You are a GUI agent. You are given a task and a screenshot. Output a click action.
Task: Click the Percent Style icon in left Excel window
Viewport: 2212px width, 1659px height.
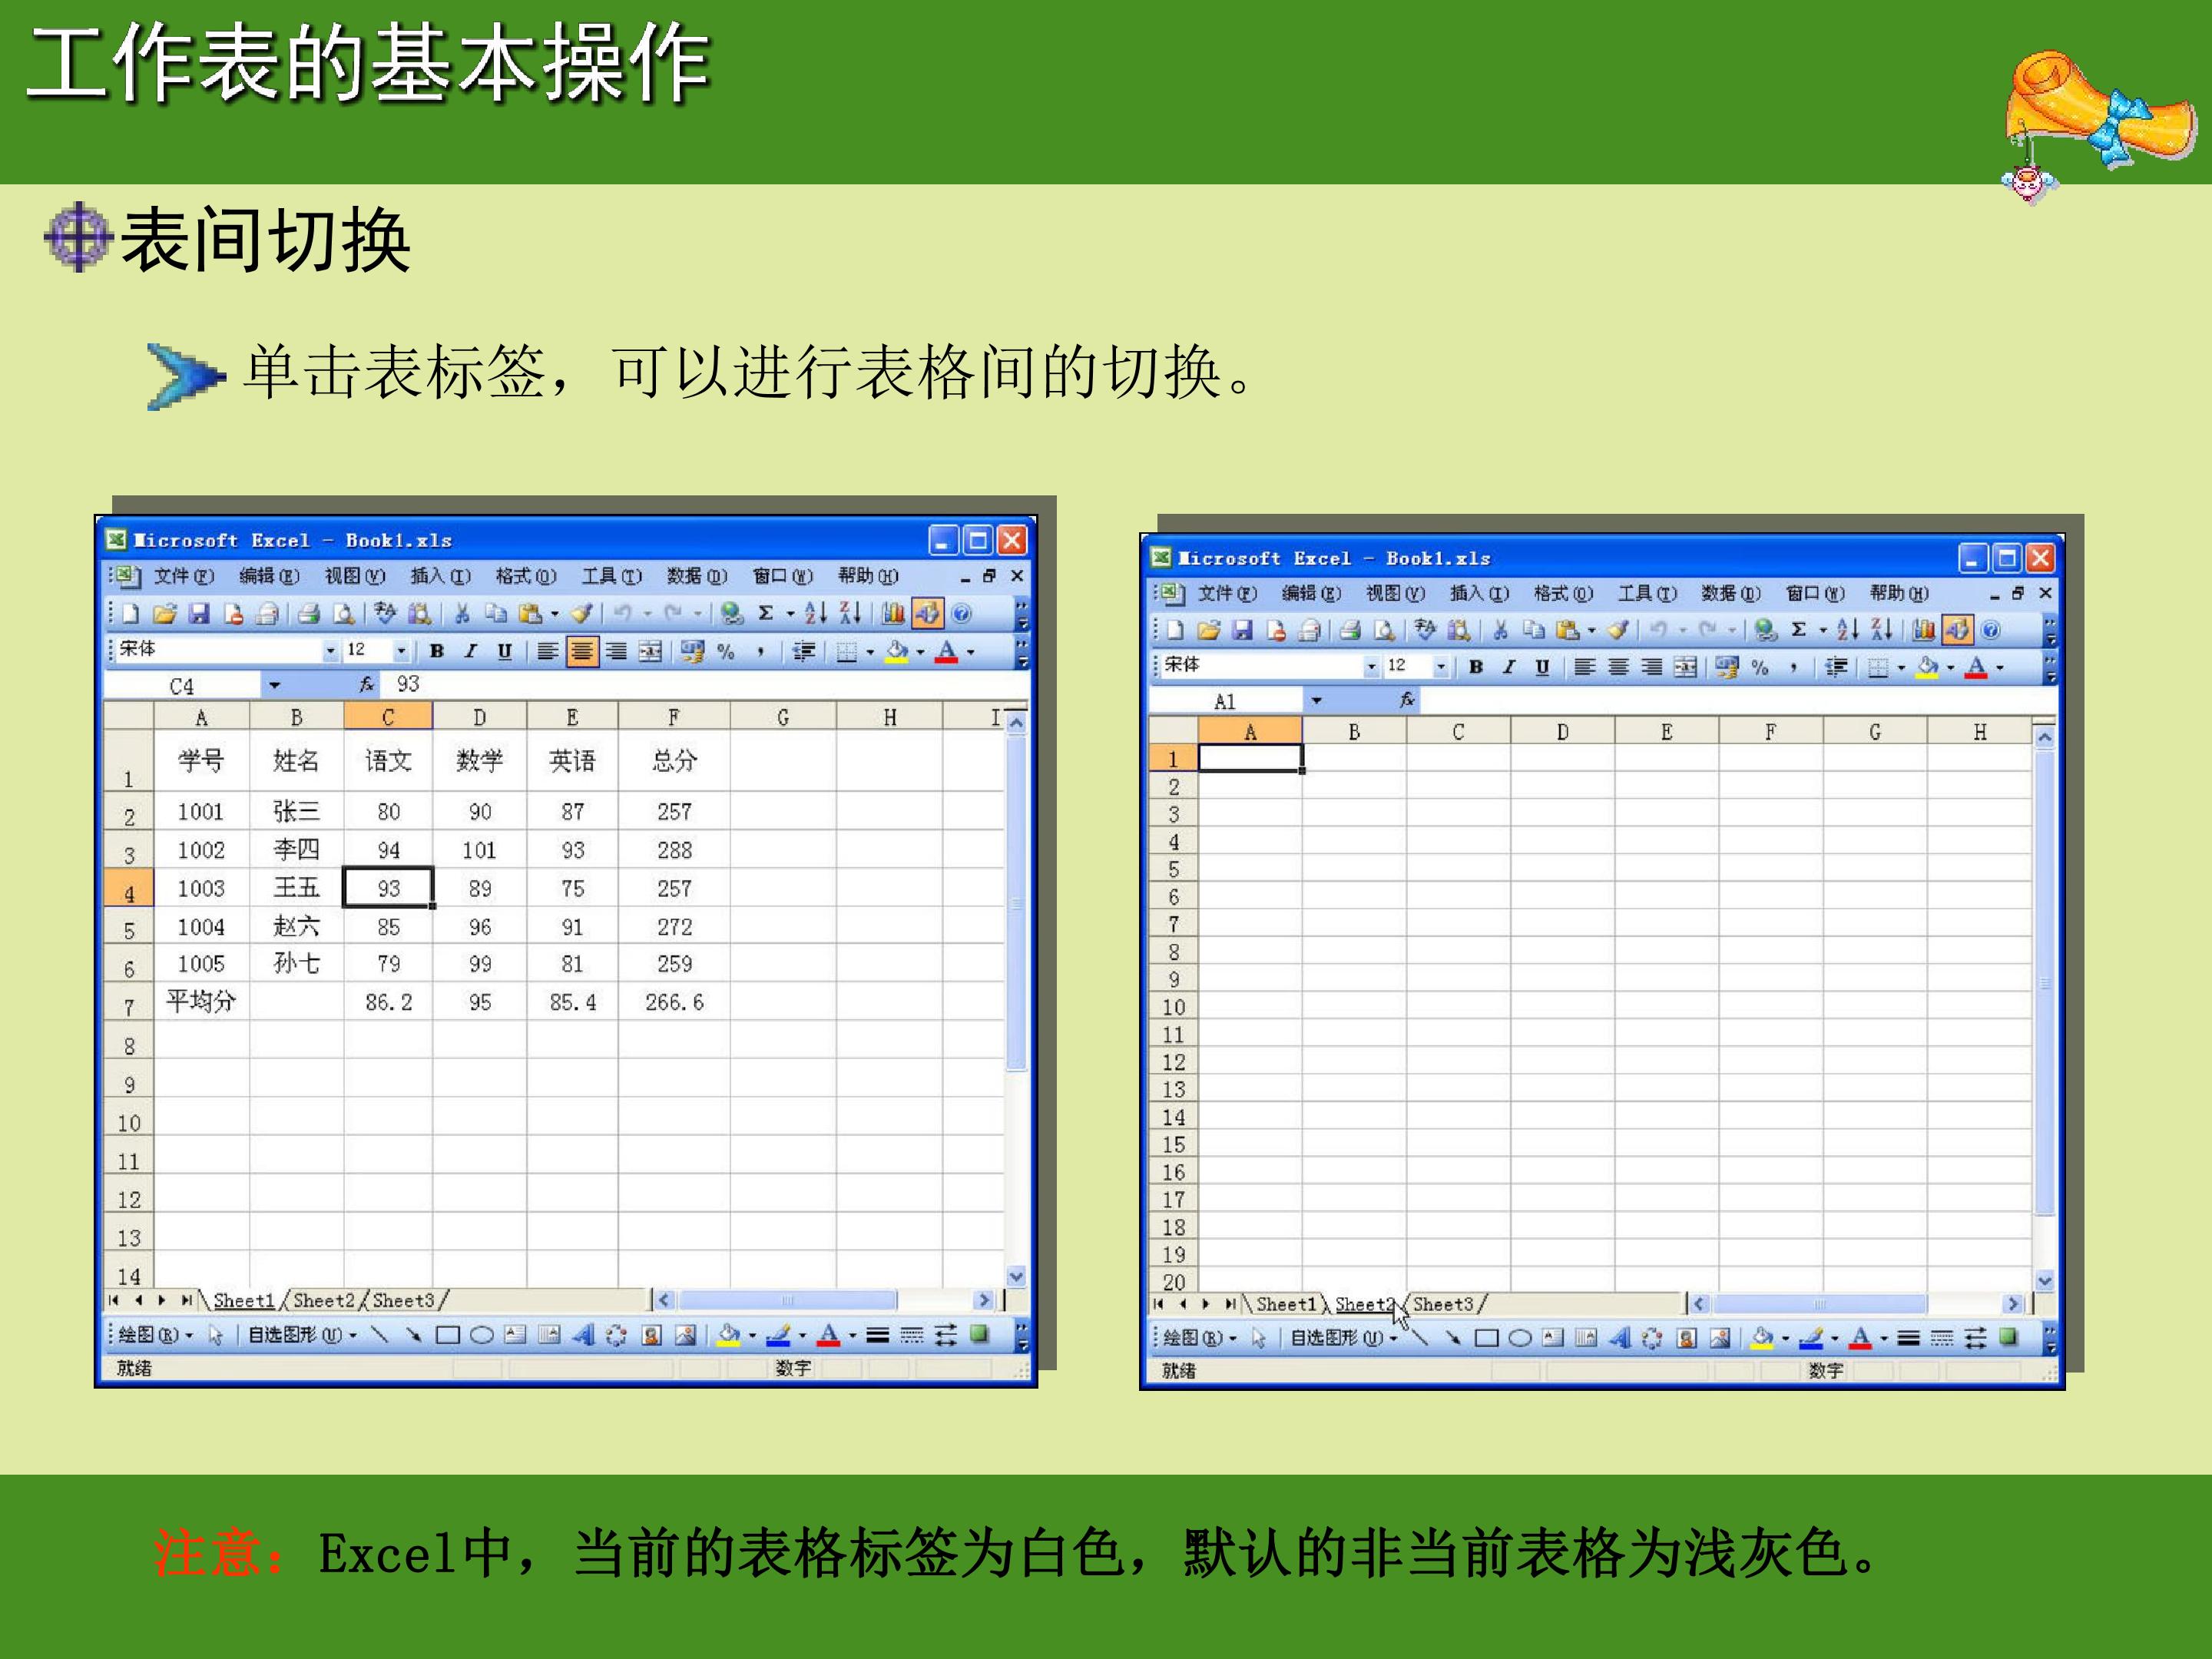tap(726, 652)
